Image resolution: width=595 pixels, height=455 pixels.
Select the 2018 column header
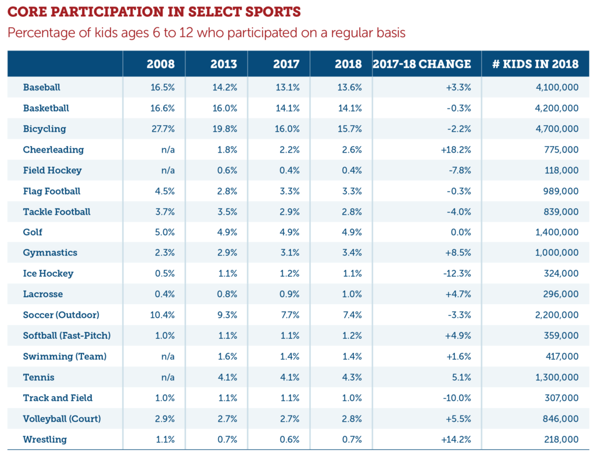tap(348, 64)
